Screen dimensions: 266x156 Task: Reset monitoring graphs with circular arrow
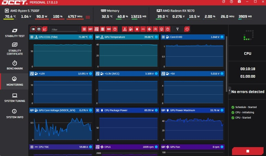pos(187,29)
